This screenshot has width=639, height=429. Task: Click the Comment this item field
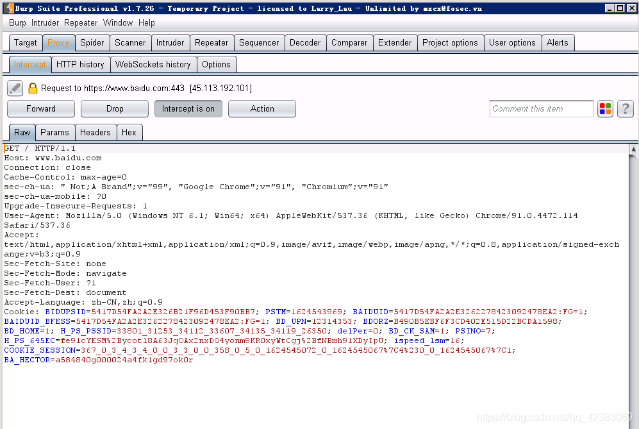coord(541,109)
